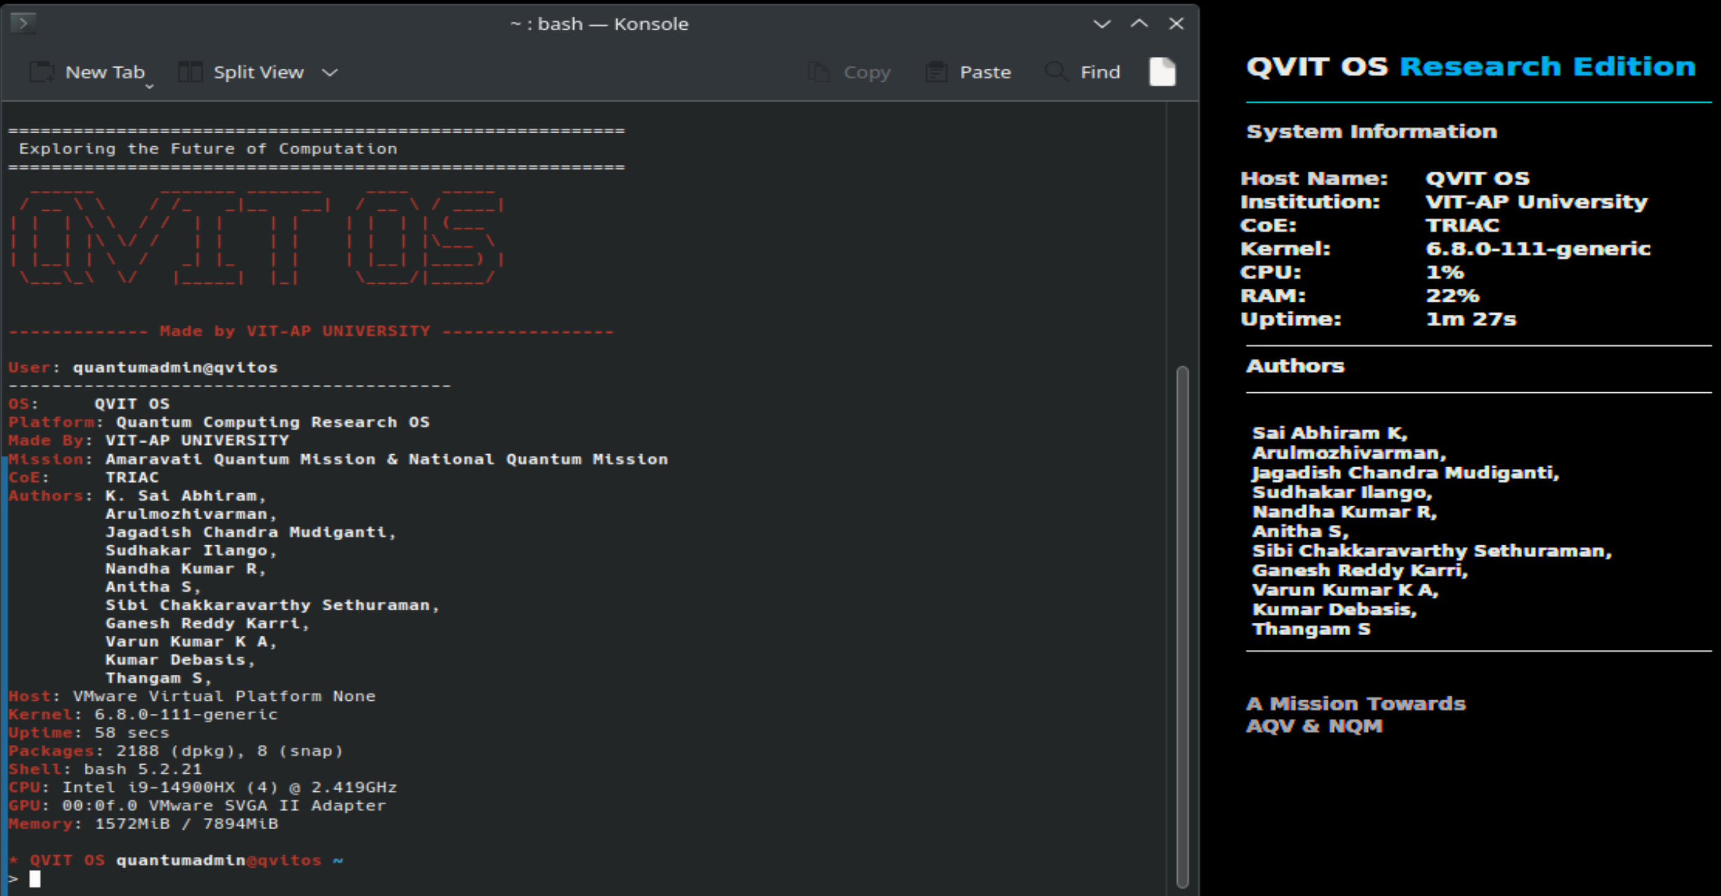The image size is (1721, 896).
Task: Click widget uptime value '1m 27s'
Action: click(x=1471, y=318)
